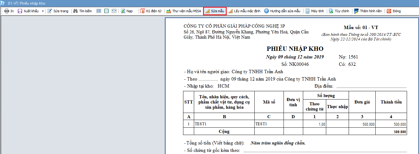Click the Đóng close toolbar button

(x=394, y=11)
